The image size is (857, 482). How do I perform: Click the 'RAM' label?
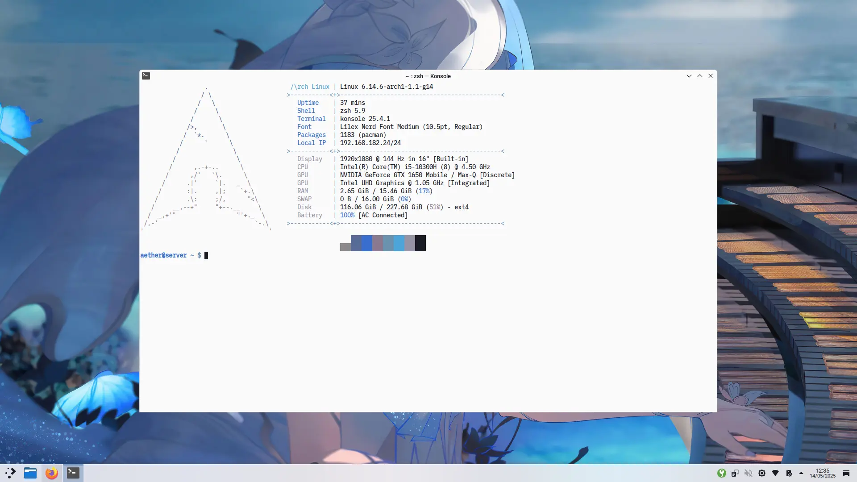[x=303, y=191]
